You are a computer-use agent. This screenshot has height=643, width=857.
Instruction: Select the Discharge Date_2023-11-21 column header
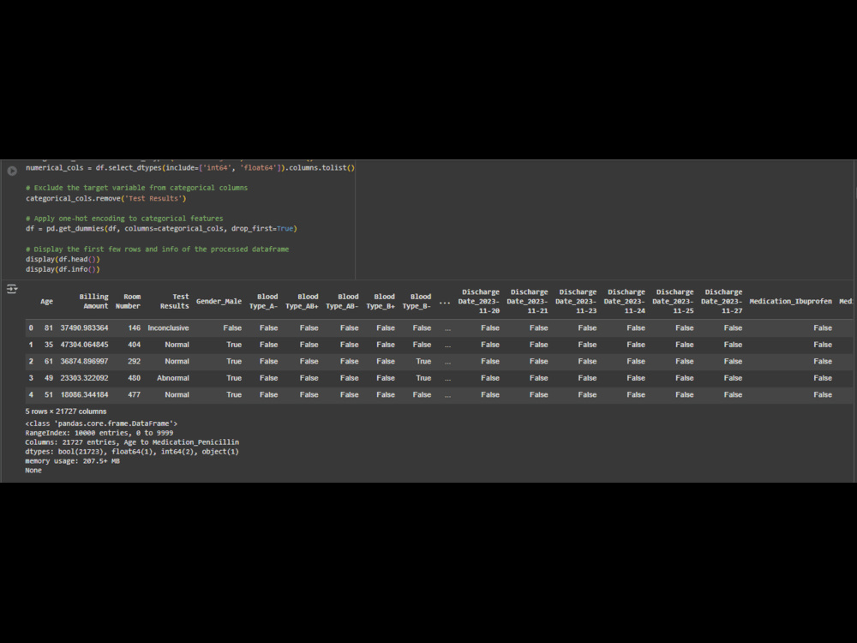(527, 301)
